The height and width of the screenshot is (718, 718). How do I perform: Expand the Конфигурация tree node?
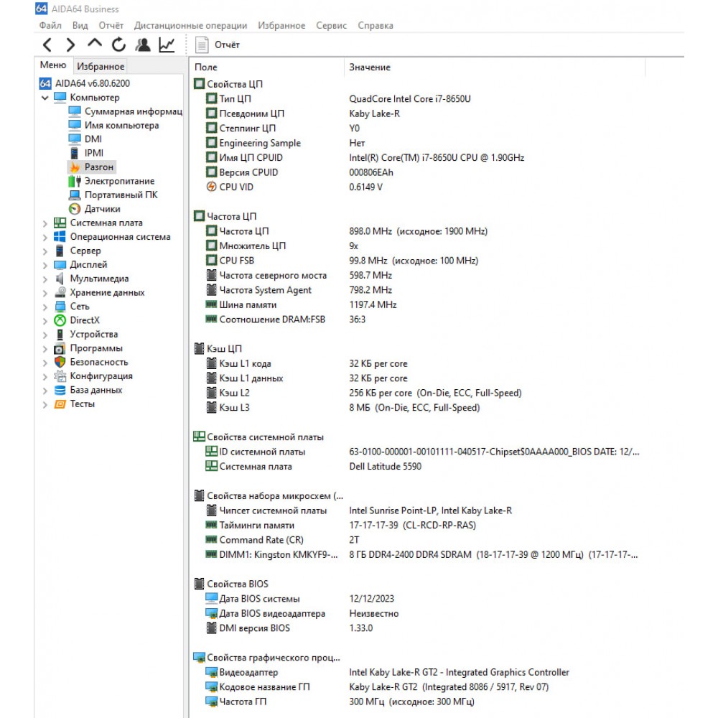point(45,376)
